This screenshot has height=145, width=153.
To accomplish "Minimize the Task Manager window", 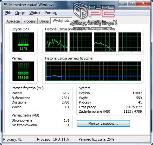I will point(123,3).
